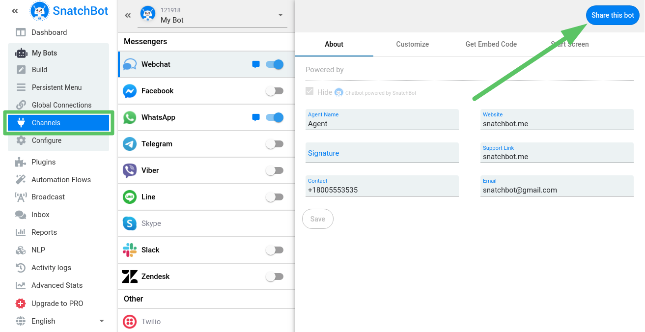Select the Skype channel row
The image size is (645, 332).
pyautogui.click(x=206, y=223)
